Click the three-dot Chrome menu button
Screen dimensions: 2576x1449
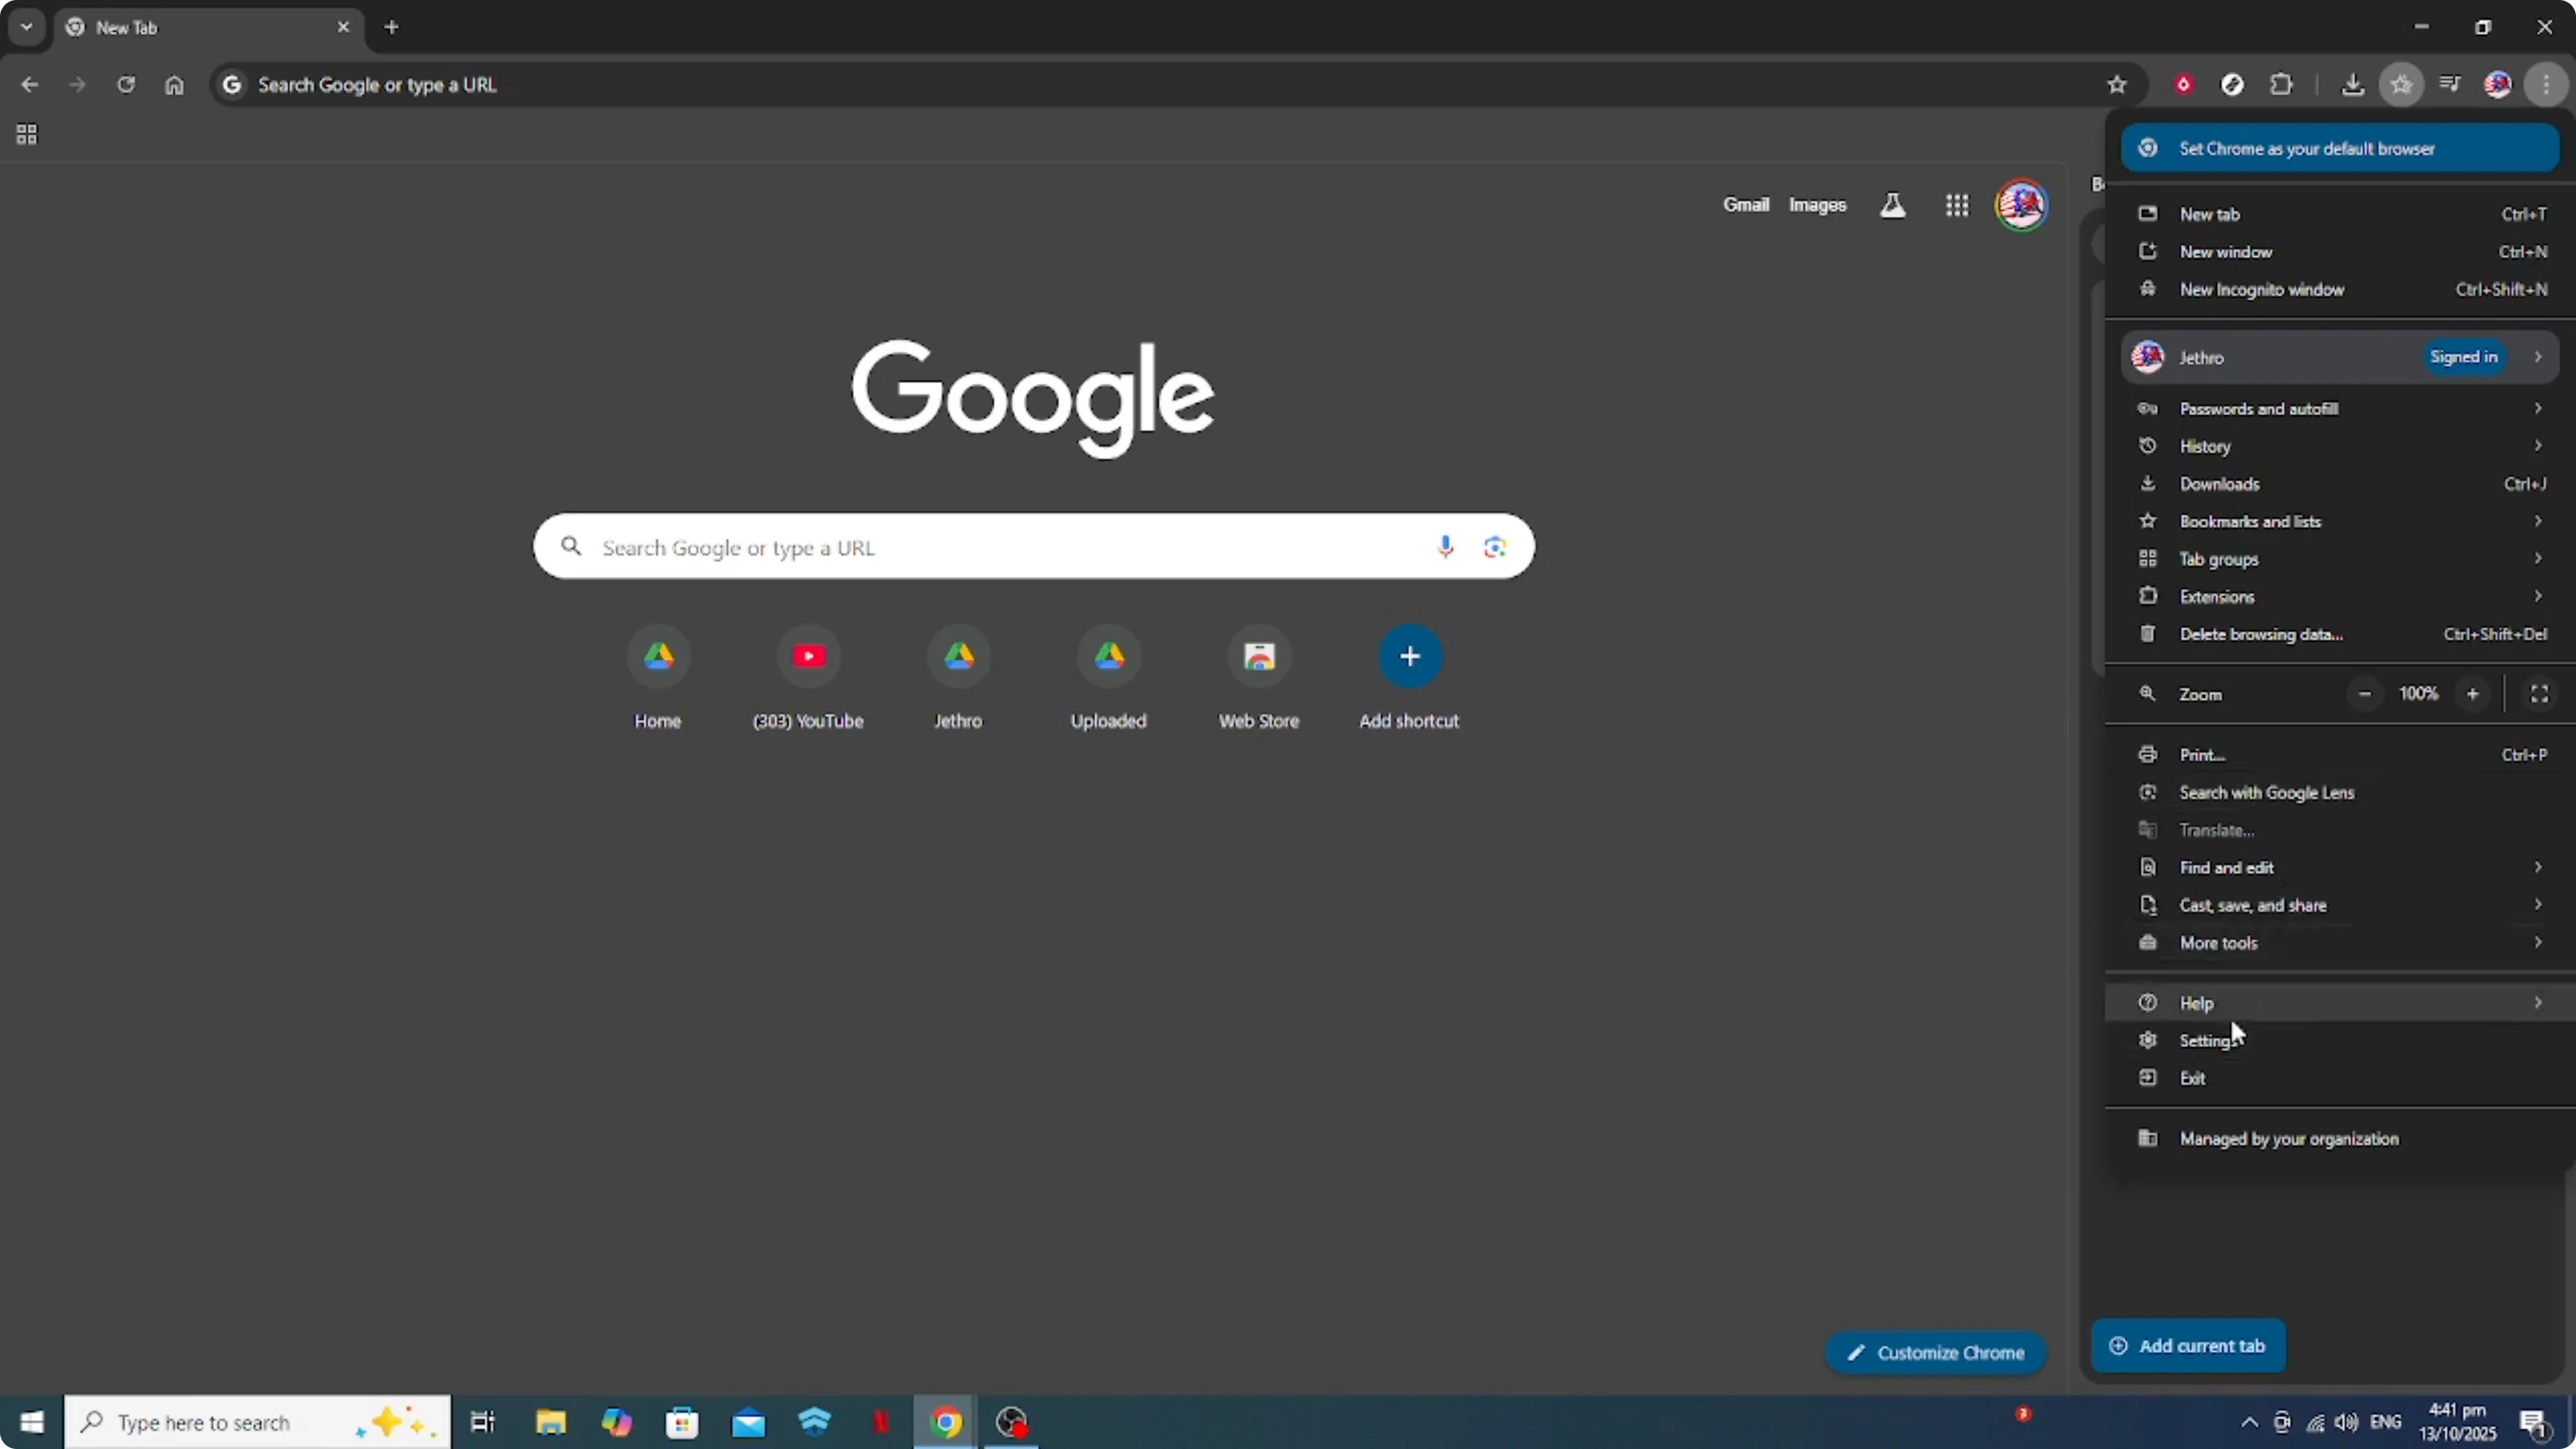coord(2546,85)
